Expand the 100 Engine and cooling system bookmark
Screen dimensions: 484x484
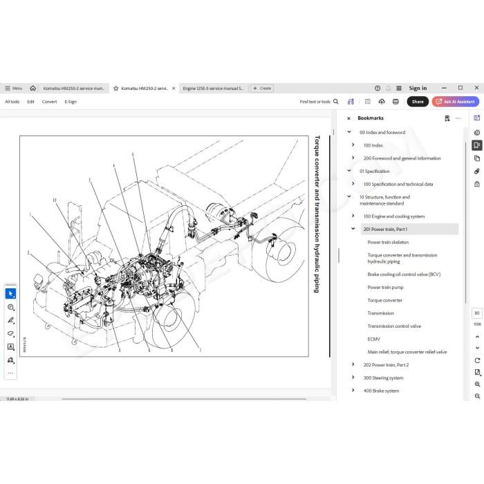click(353, 216)
